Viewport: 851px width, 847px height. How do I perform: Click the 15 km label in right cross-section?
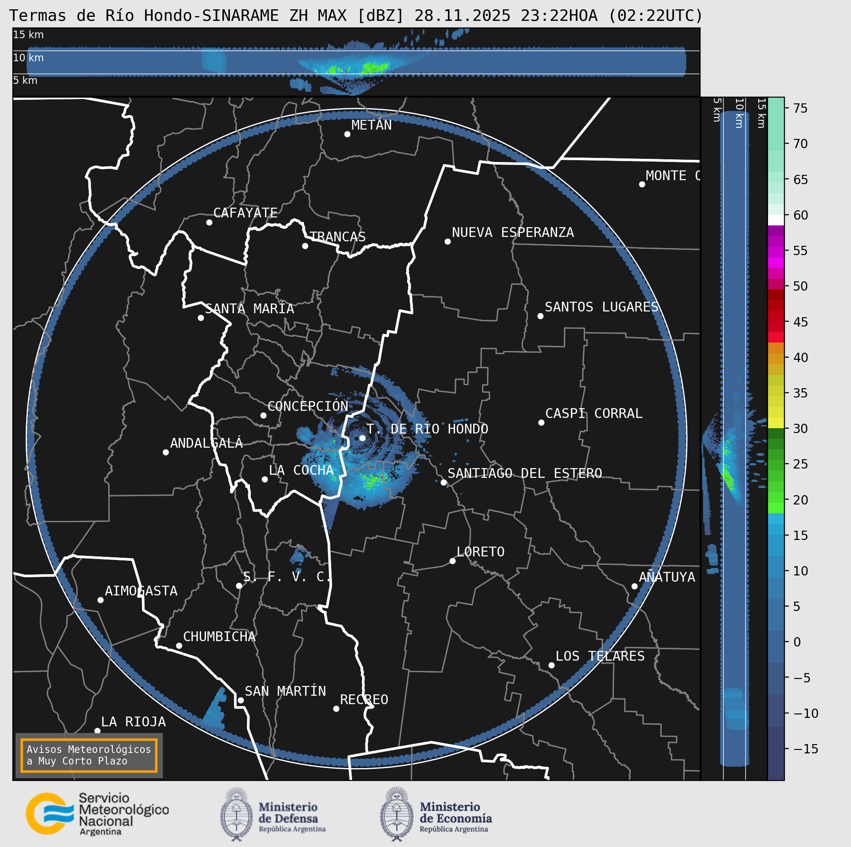coord(761,114)
